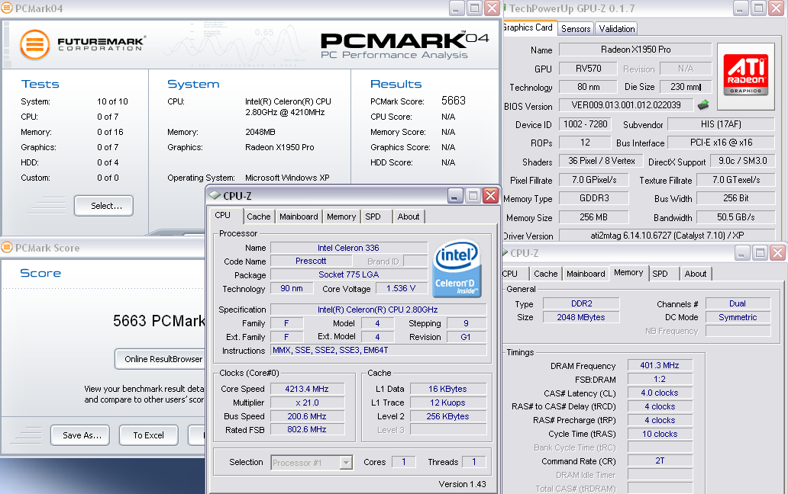Viewport: 788px width, 494px height.
Task: Open the Validation tab in GPU-Z
Action: [617, 28]
